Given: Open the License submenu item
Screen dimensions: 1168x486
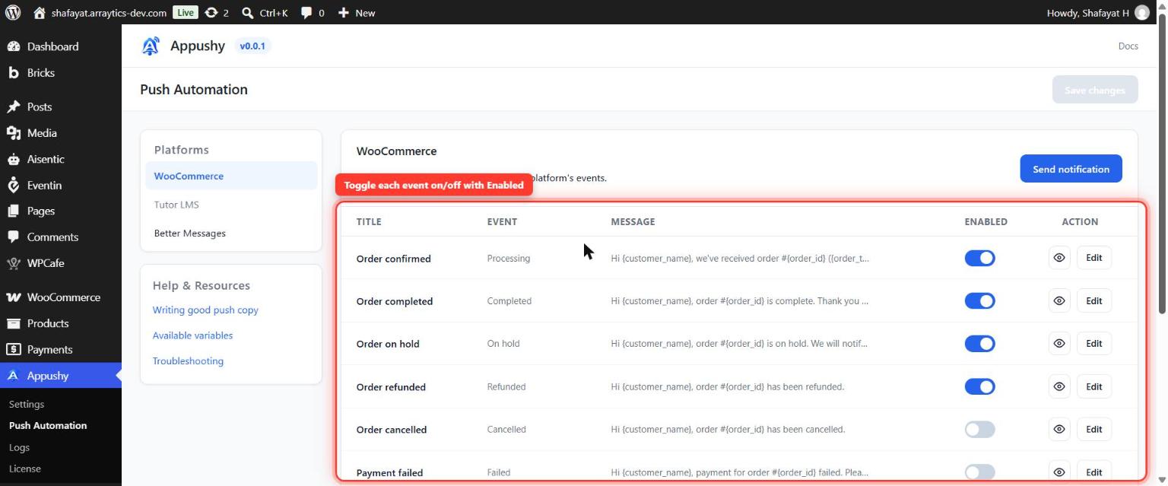Looking at the screenshot, I should coord(25,469).
